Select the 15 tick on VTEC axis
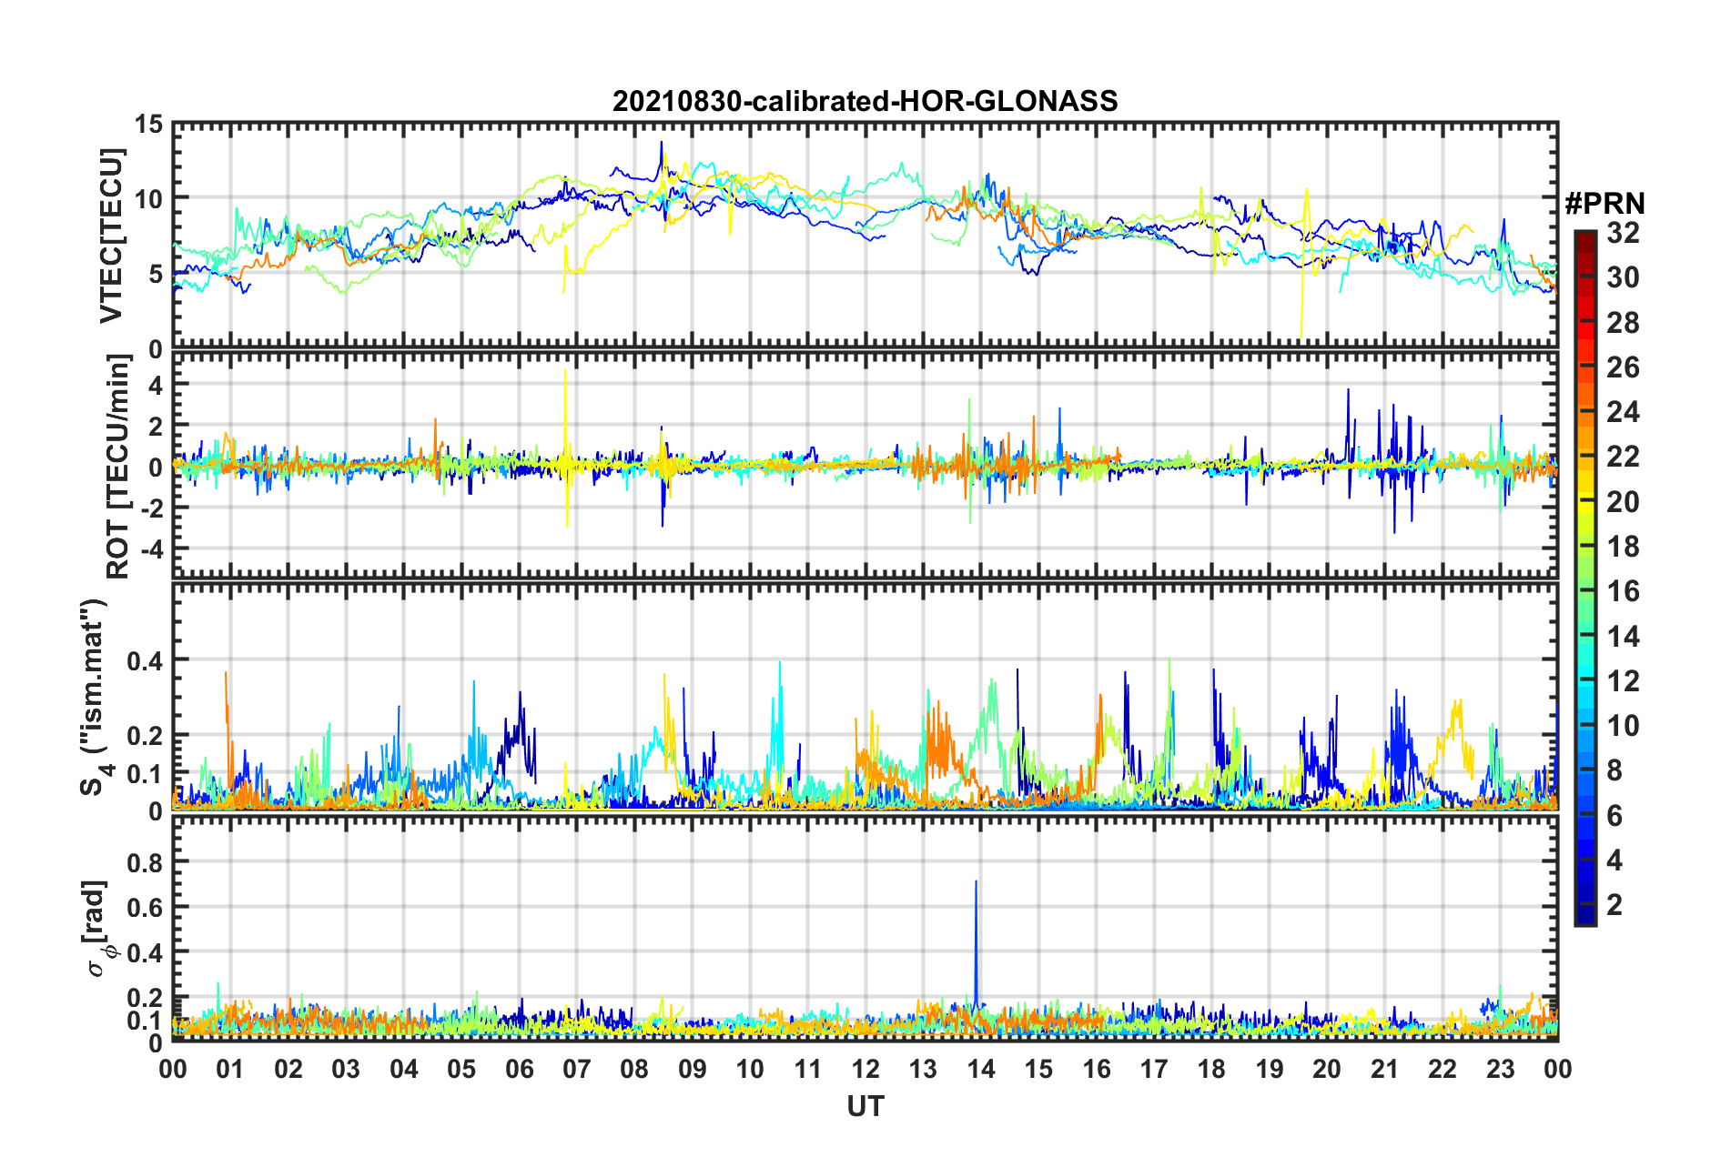Viewport: 1731px width, 1157px height. coord(149,124)
